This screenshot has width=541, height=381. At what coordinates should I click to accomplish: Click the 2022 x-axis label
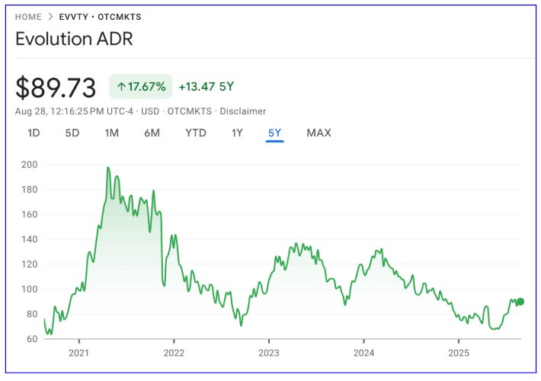[174, 353]
